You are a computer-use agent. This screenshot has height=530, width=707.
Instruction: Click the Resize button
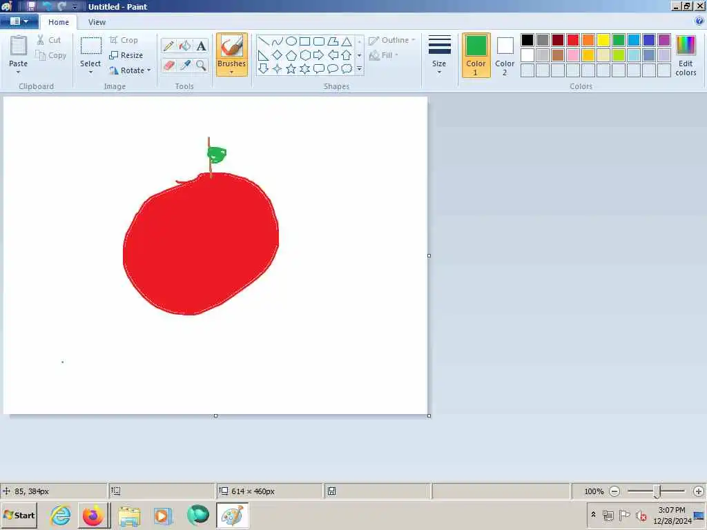click(127, 55)
